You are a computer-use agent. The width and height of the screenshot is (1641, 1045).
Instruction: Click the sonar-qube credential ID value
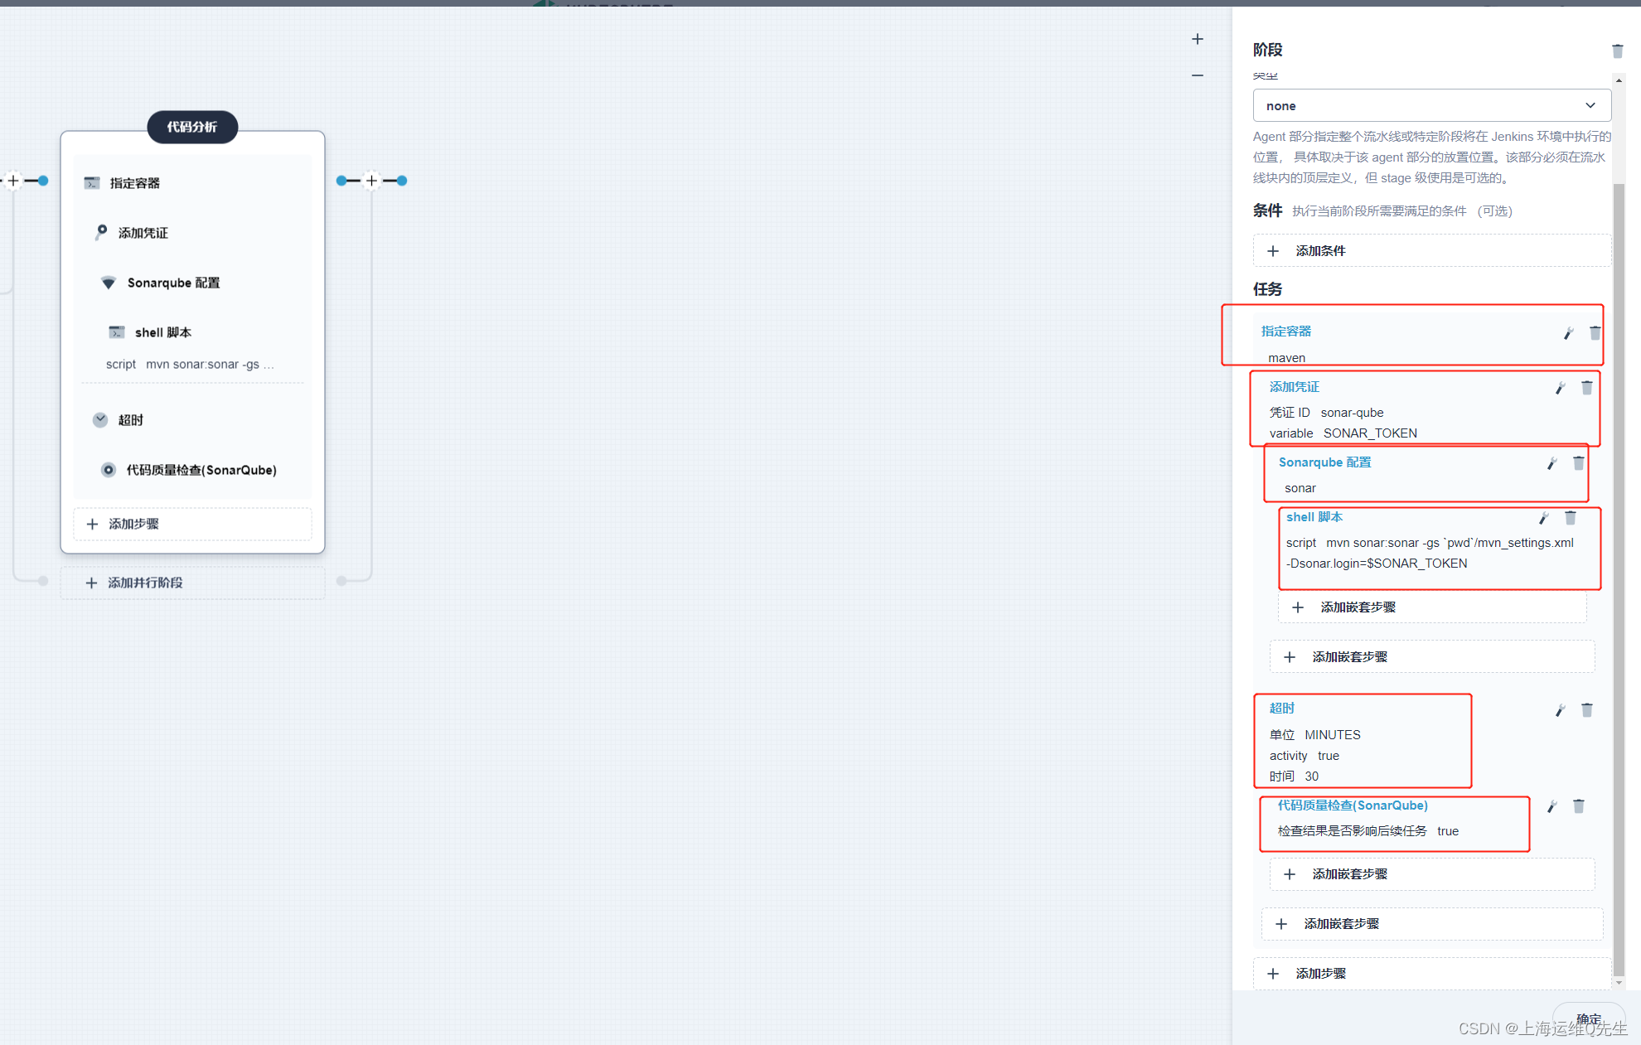1352,413
